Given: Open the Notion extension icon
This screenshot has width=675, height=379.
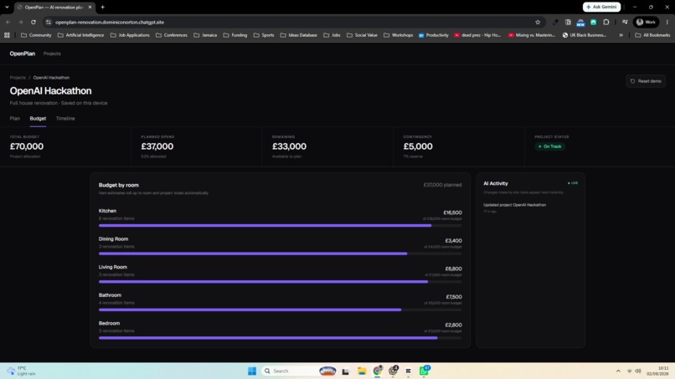Looking at the screenshot, I should pos(568,22).
